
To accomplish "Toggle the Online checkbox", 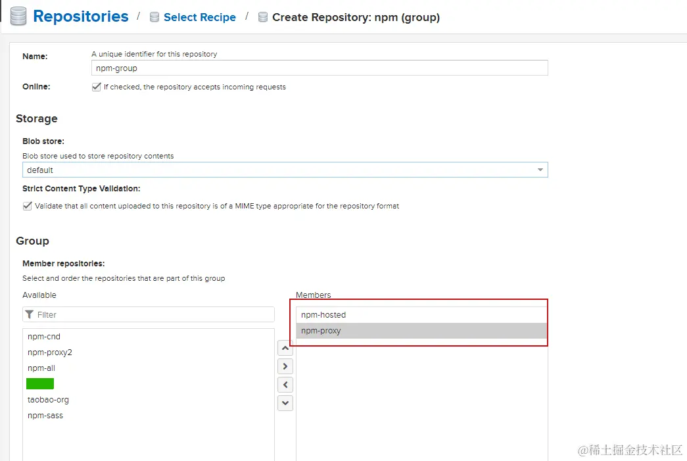I will (97, 87).
